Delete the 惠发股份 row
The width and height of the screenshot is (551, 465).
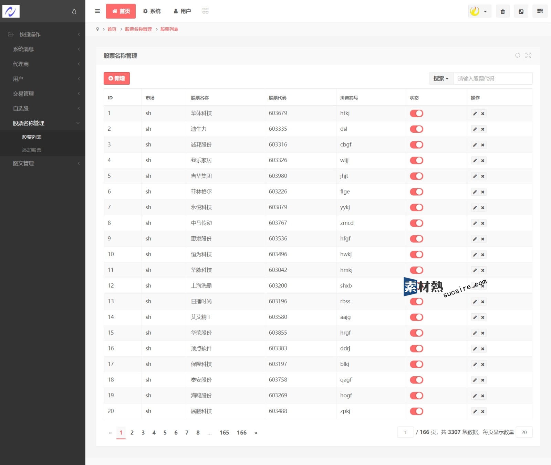[x=483, y=239]
